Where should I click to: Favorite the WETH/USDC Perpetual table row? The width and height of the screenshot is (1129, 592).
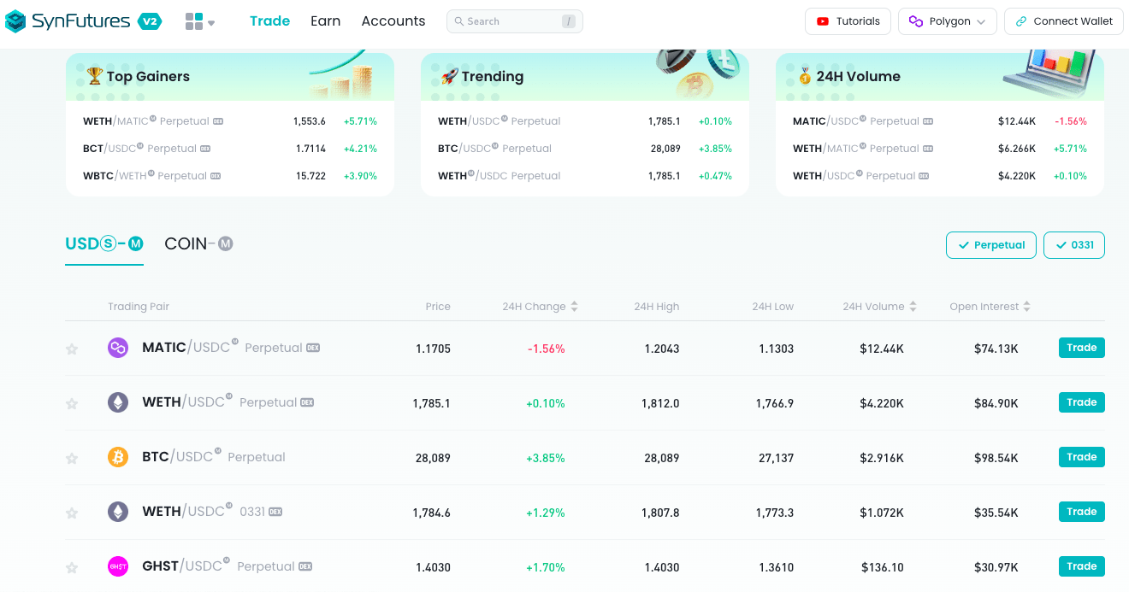tap(72, 403)
